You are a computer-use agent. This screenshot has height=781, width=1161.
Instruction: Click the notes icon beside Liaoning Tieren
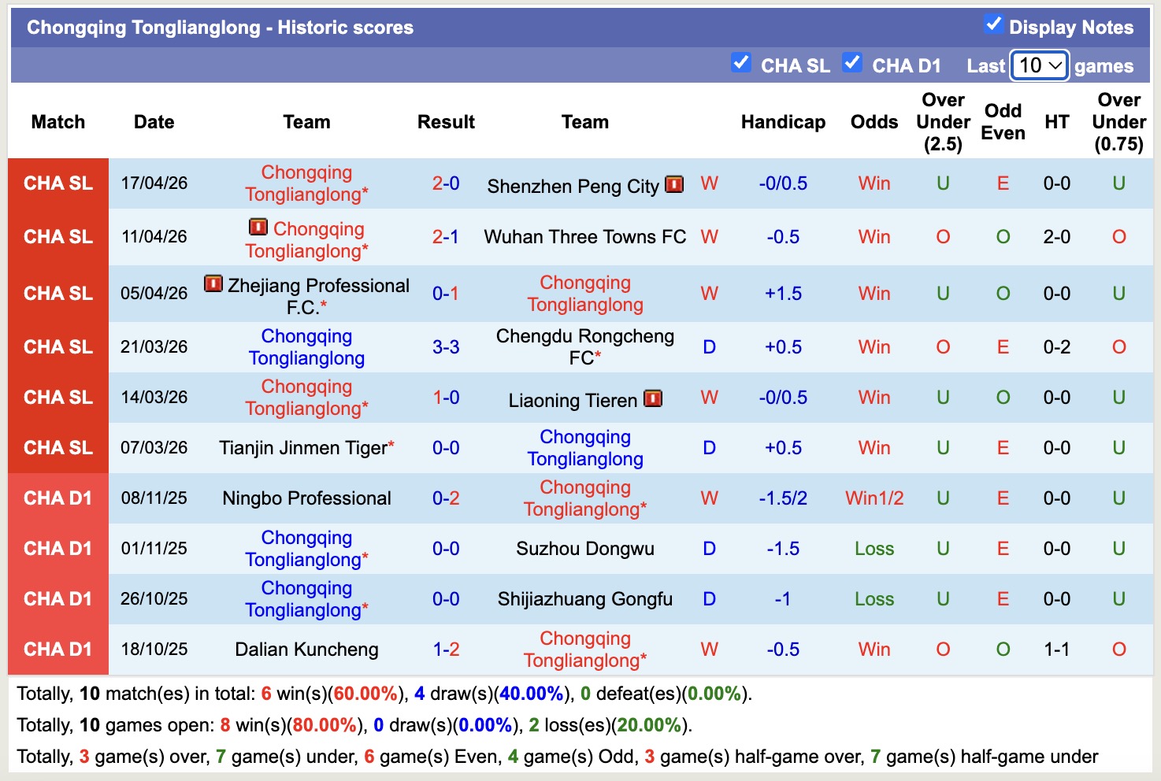[652, 400]
